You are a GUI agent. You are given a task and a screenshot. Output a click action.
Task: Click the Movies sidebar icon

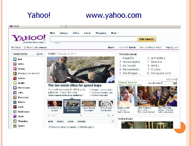(x=15, y=102)
